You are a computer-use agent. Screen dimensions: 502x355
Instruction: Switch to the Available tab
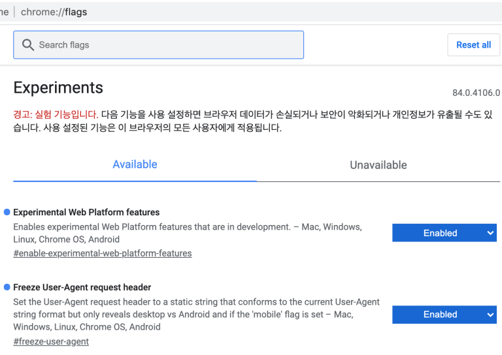(x=135, y=164)
